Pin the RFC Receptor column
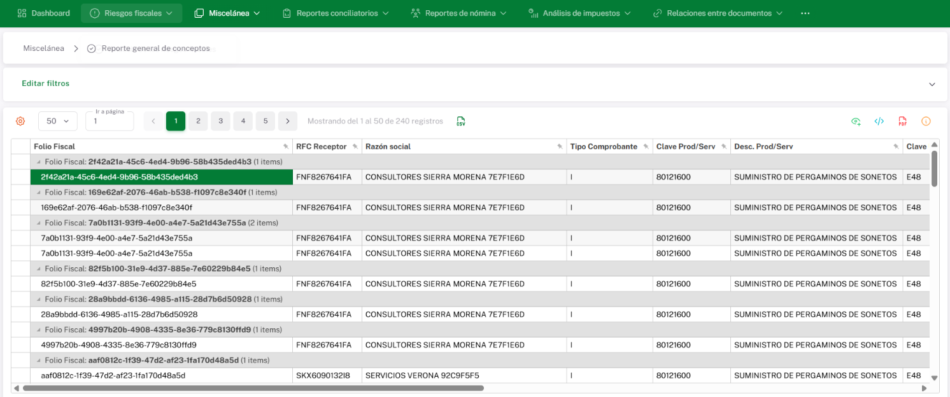The height and width of the screenshot is (397, 950). (x=355, y=147)
